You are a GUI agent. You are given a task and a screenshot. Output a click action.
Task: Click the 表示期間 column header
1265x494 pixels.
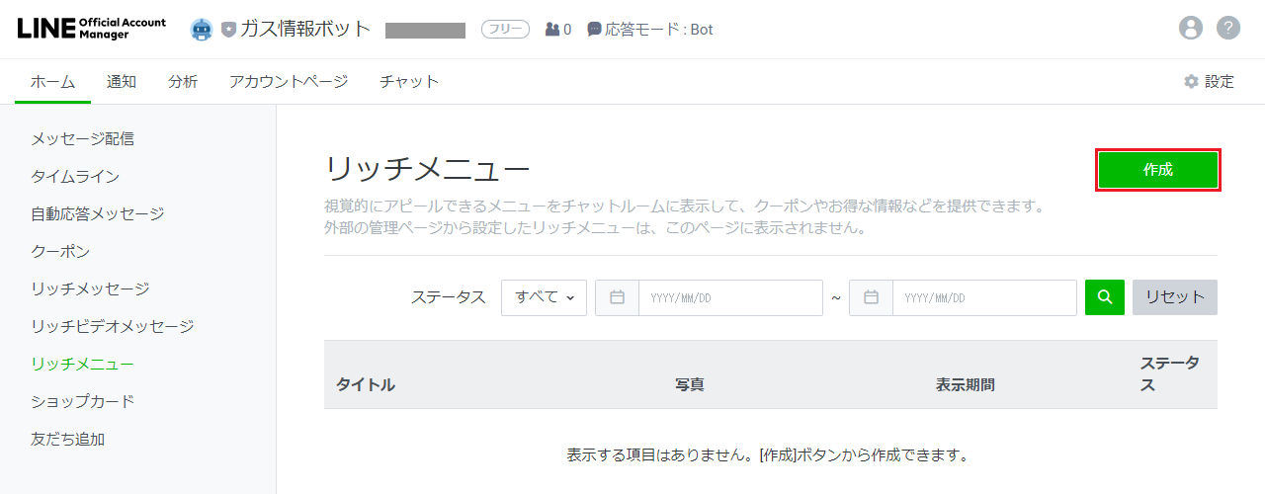pos(966,385)
